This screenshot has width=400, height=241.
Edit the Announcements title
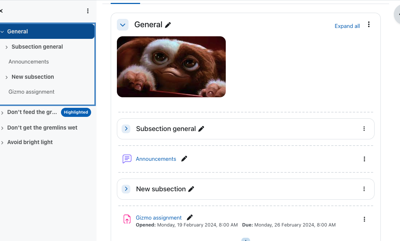tap(184, 159)
